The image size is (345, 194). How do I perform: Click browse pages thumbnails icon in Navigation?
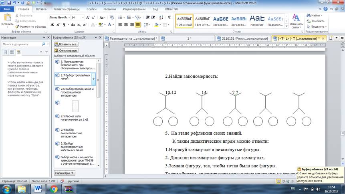(12, 52)
